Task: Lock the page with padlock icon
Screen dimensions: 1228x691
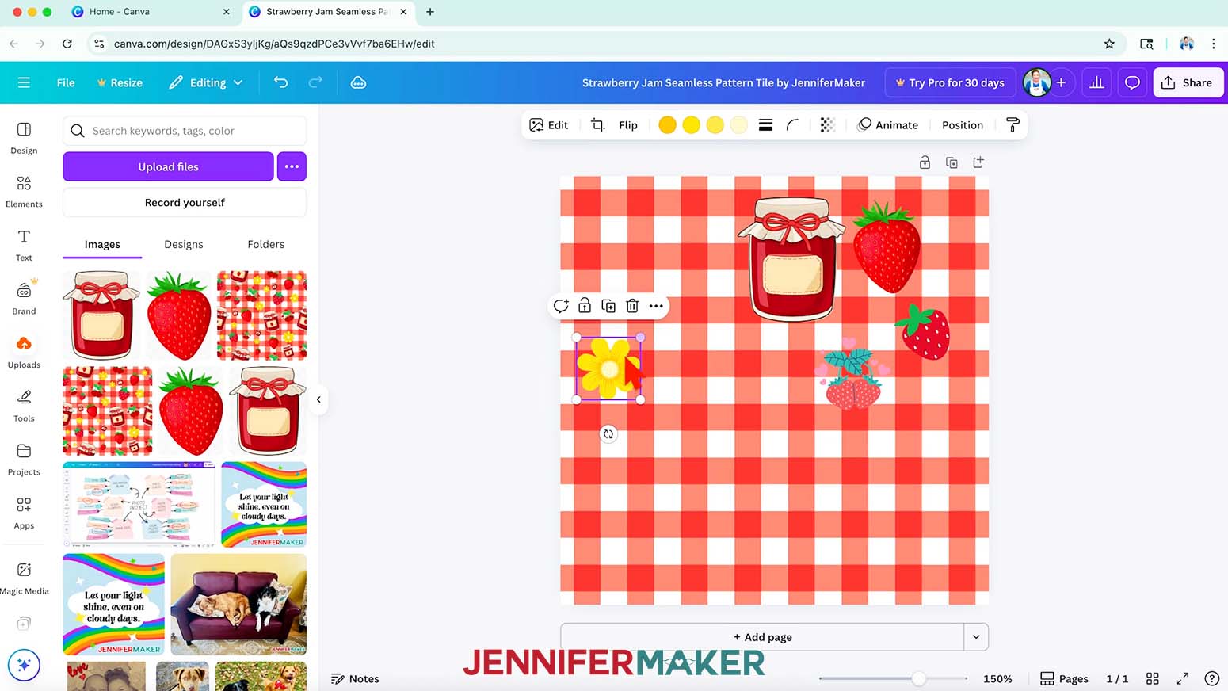Action: [x=925, y=162]
